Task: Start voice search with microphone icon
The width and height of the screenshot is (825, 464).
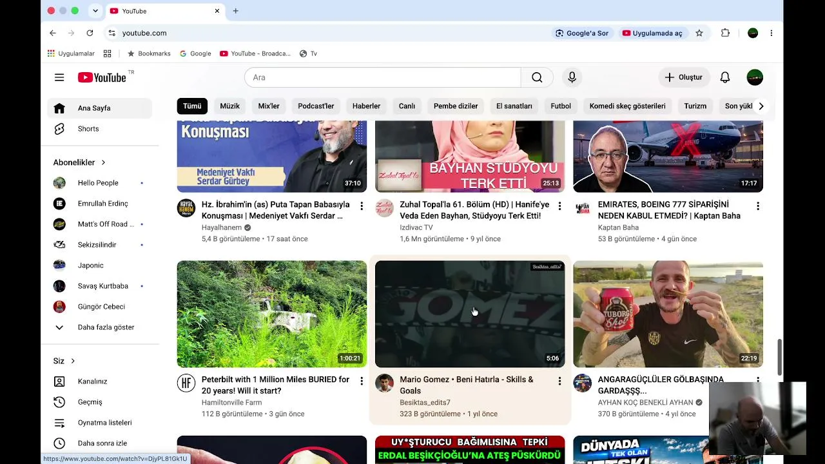Action: pyautogui.click(x=572, y=77)
